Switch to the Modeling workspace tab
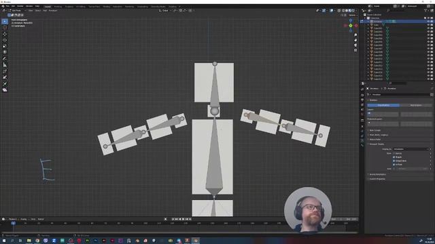Image resolution: width=435 pixels, height=244 pixels. click(58, 6)
